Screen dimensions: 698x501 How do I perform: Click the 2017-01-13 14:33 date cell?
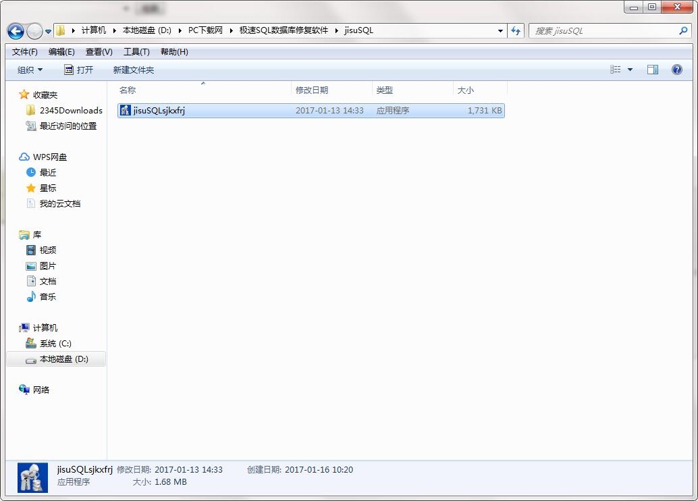pos(329,111)
